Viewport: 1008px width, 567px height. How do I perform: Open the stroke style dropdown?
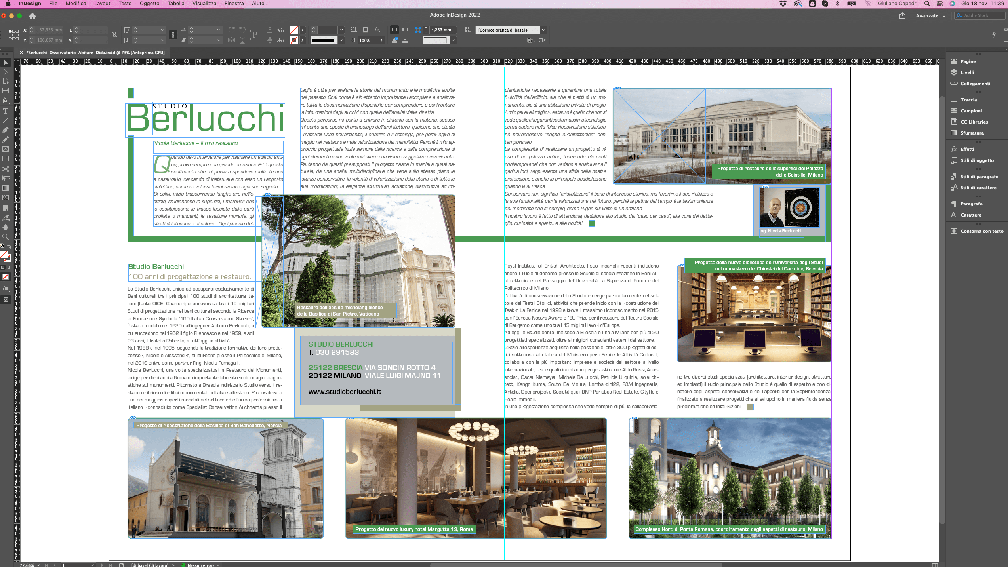click(341, 40)
